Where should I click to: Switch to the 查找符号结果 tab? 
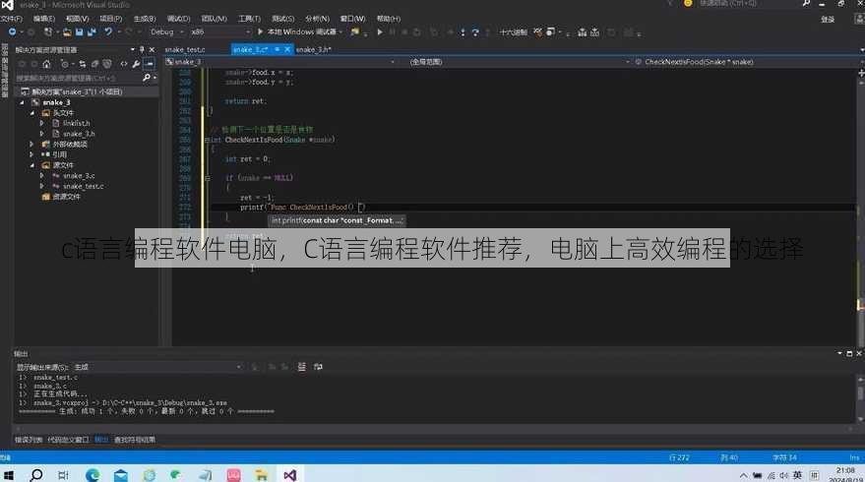pos(135,440)
